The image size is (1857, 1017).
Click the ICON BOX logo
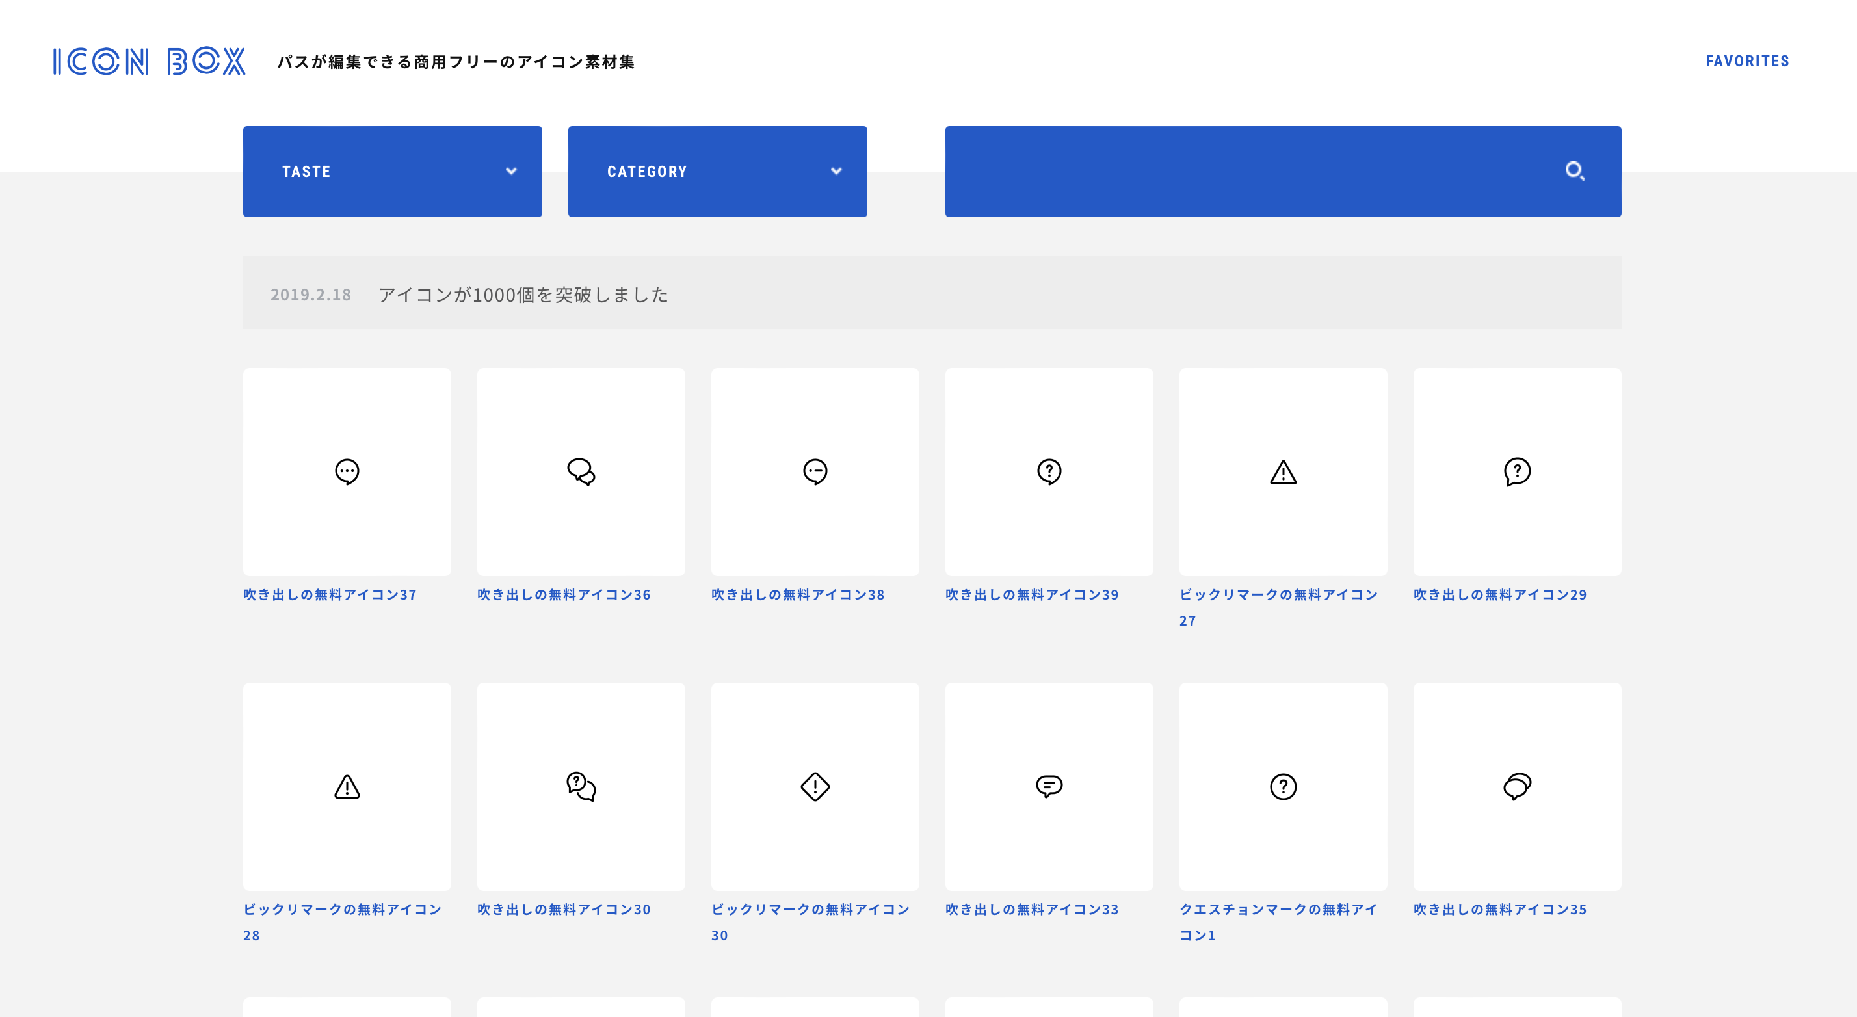(x=148, y=61)
